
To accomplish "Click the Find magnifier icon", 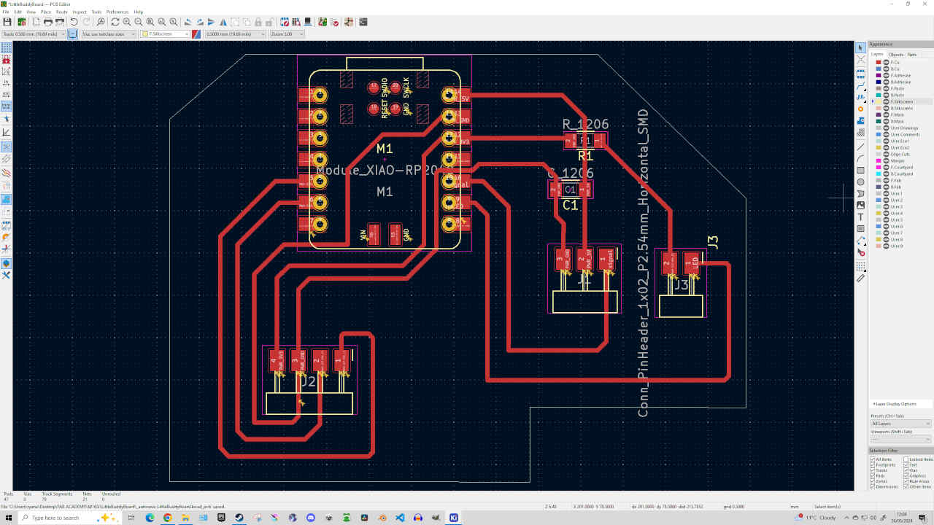I will point(101,23).
